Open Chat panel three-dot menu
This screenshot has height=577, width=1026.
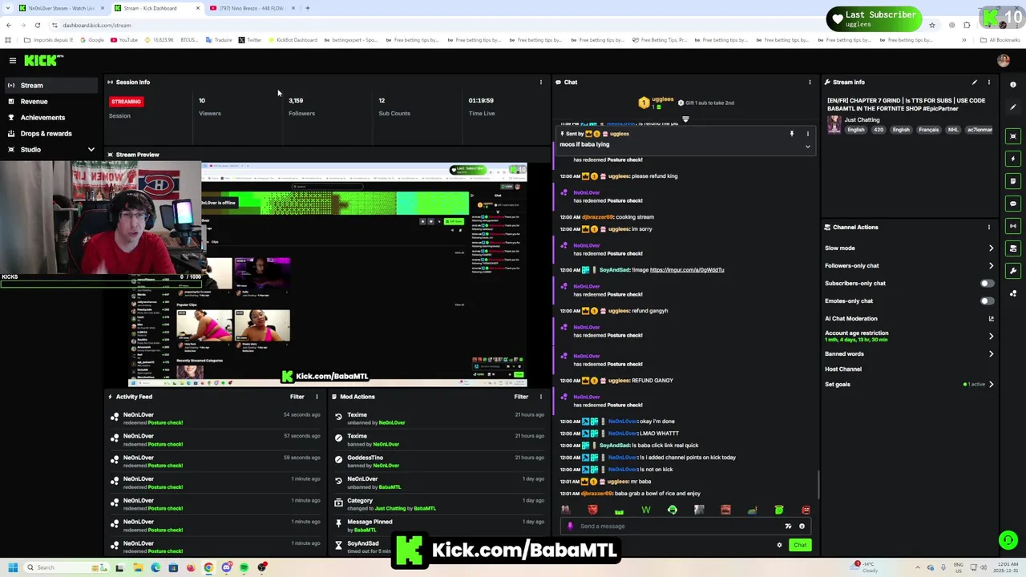click(x=810, y=82)
